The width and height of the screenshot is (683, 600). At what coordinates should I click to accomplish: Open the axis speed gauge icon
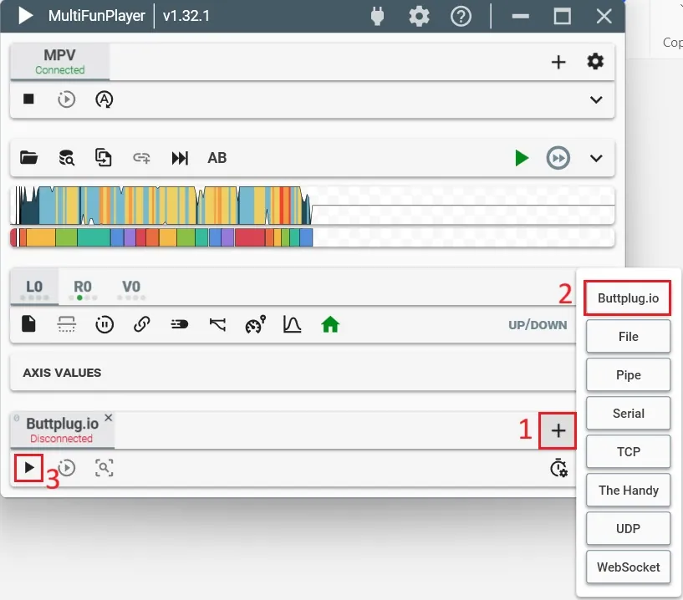(255, 324)
